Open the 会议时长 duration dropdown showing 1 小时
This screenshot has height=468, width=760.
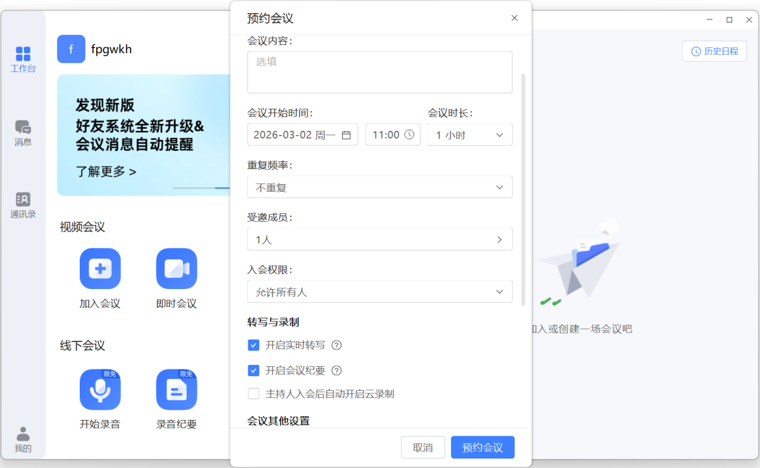coord(470,135)
